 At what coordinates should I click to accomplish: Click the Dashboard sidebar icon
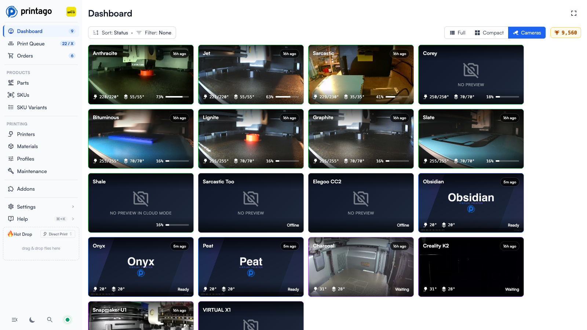pyautogui.click(x=11, y=31)
